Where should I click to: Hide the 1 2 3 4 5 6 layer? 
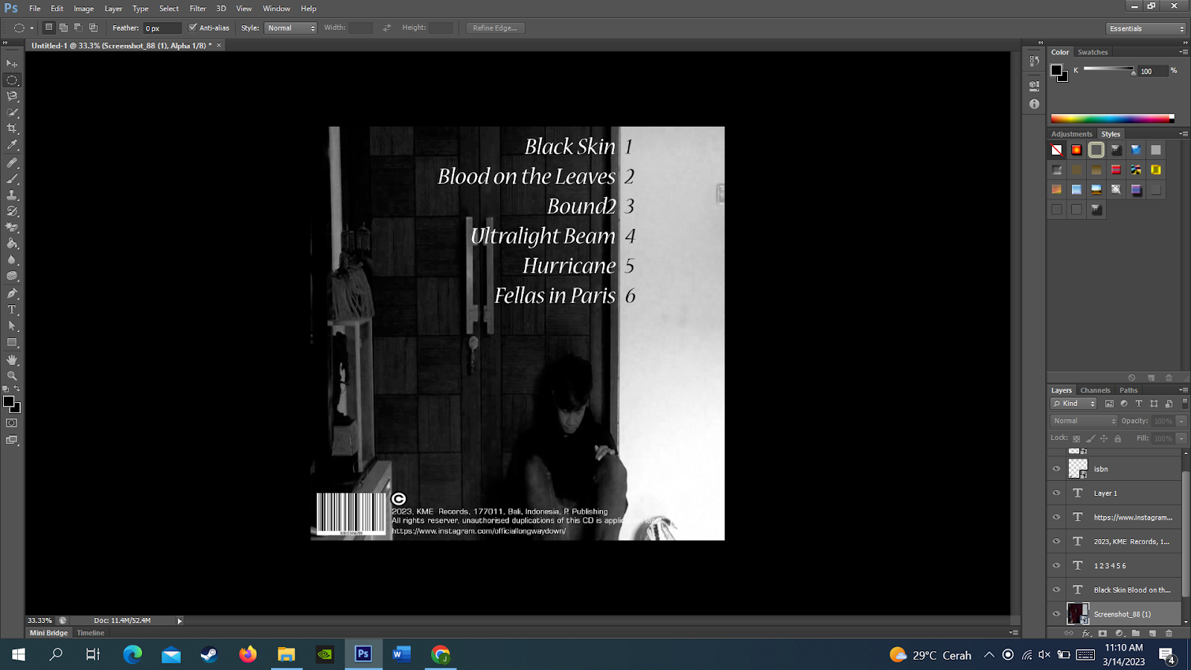[1056, 566]
